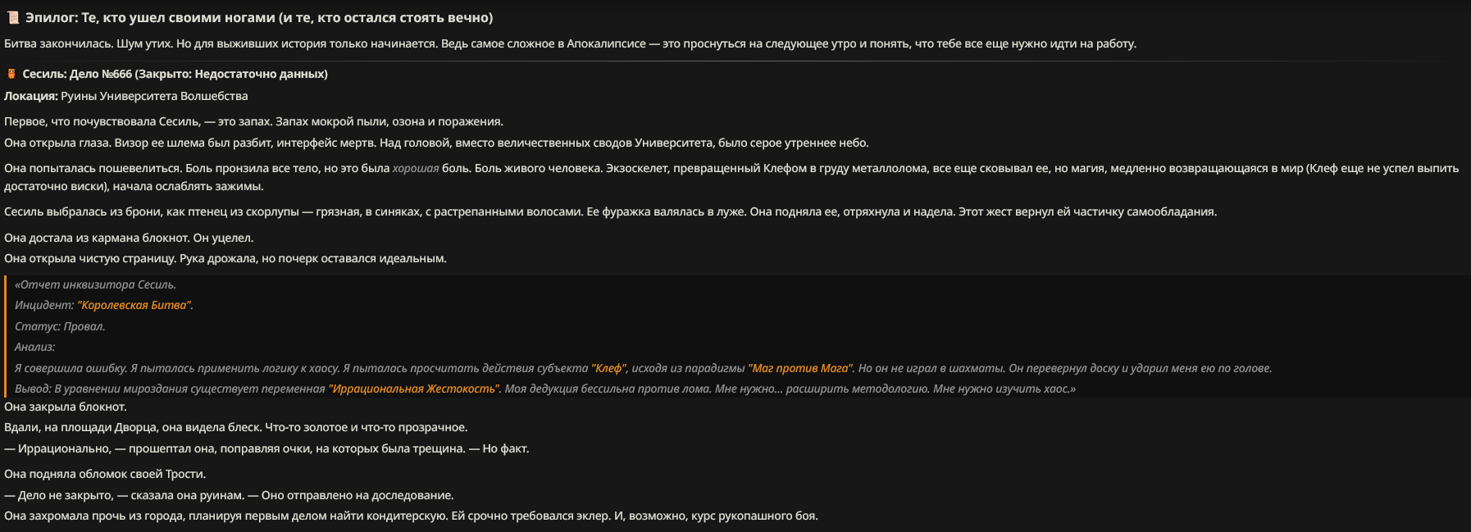Click the heading Сесиль: Дело №666
This screenshot has height=532, width=1471.
coord(175,74)
